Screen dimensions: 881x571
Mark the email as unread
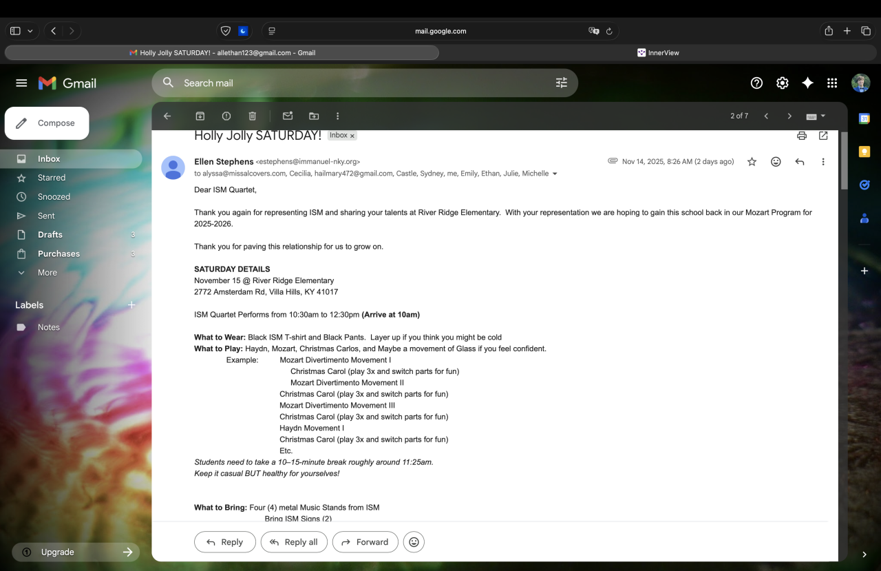pyautogui.click(x=288, y=116)
